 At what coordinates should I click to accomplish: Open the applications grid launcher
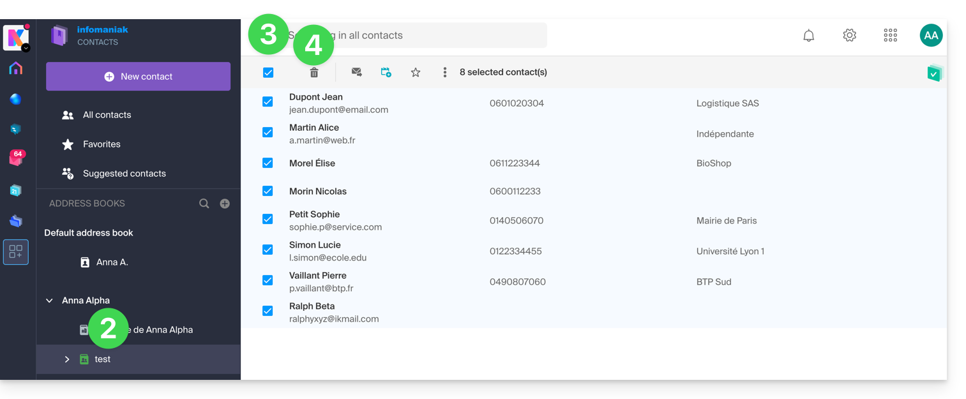[890, 36]
